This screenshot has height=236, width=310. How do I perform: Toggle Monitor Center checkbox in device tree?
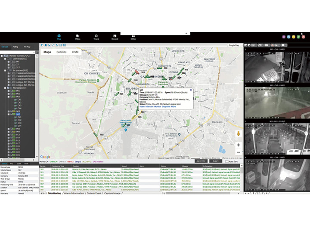click(5, 56)
